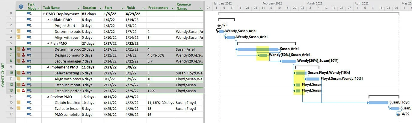Click task name 'Project Start'

tap(65, 25)
